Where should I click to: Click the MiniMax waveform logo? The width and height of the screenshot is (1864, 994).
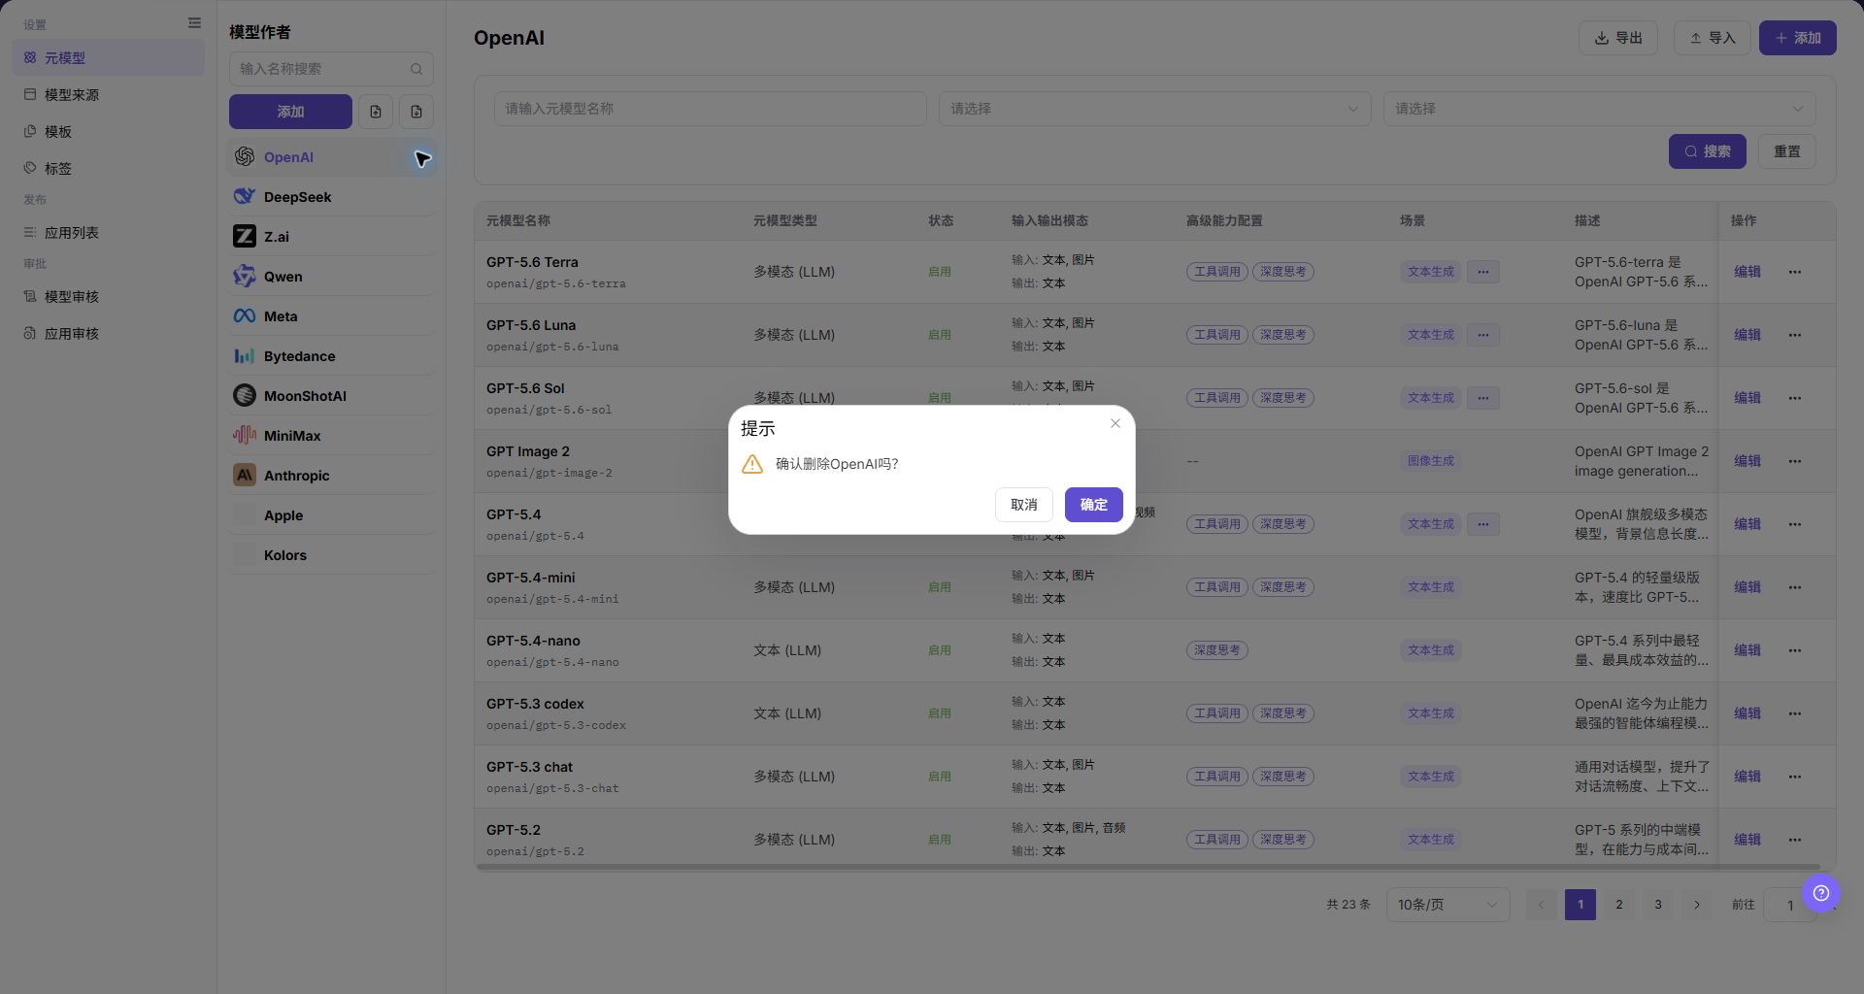coord(245,436)
